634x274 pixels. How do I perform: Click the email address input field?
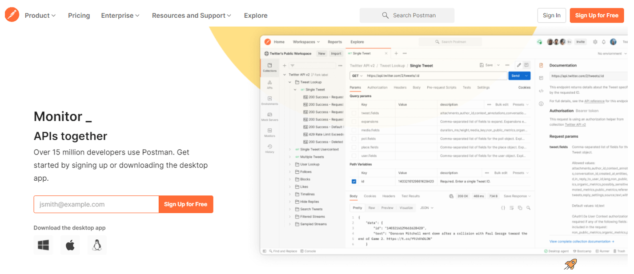pos(96,204)
